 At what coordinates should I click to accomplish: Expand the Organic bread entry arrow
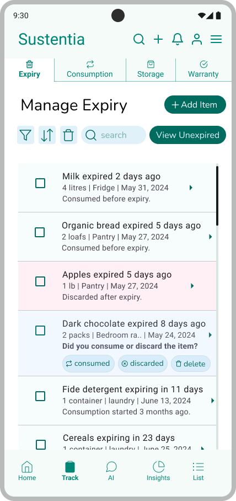(x=211, y=237)
